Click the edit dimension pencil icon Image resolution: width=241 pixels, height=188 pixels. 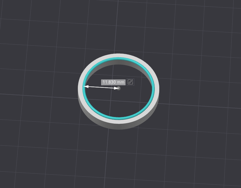click(130, 82)
